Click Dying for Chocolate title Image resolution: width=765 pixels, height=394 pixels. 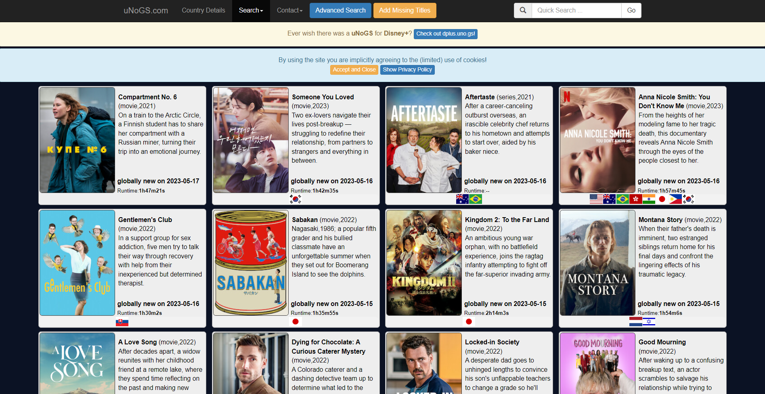[328, 347]
